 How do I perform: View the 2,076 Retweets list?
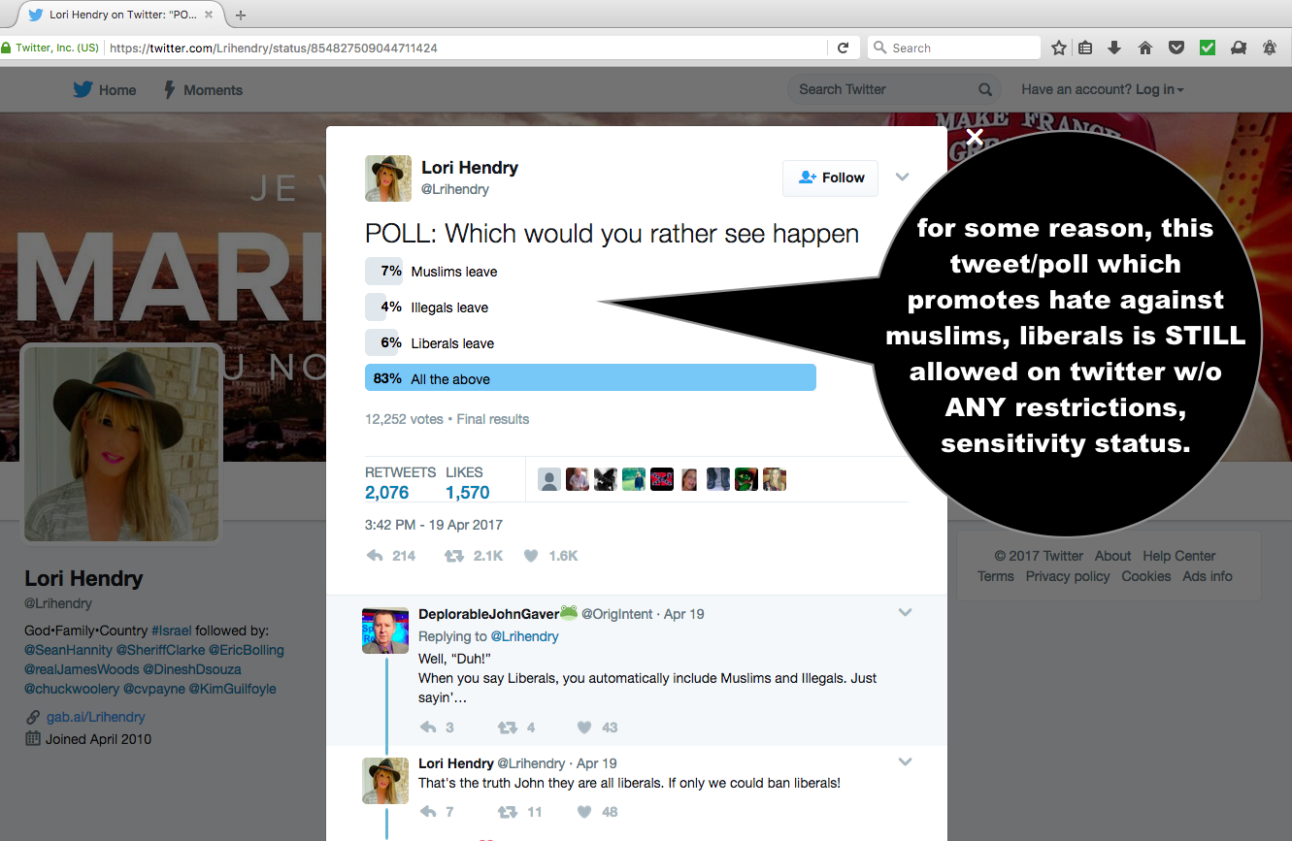(x=400, y=483)
